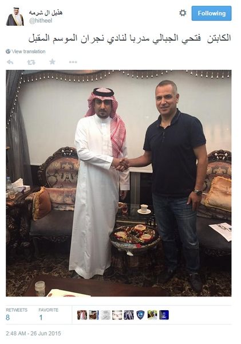Viewport: 241px width, 344px height.
Task: Click the fifth retweeter avatar
Action: click(x=129, y=315)
